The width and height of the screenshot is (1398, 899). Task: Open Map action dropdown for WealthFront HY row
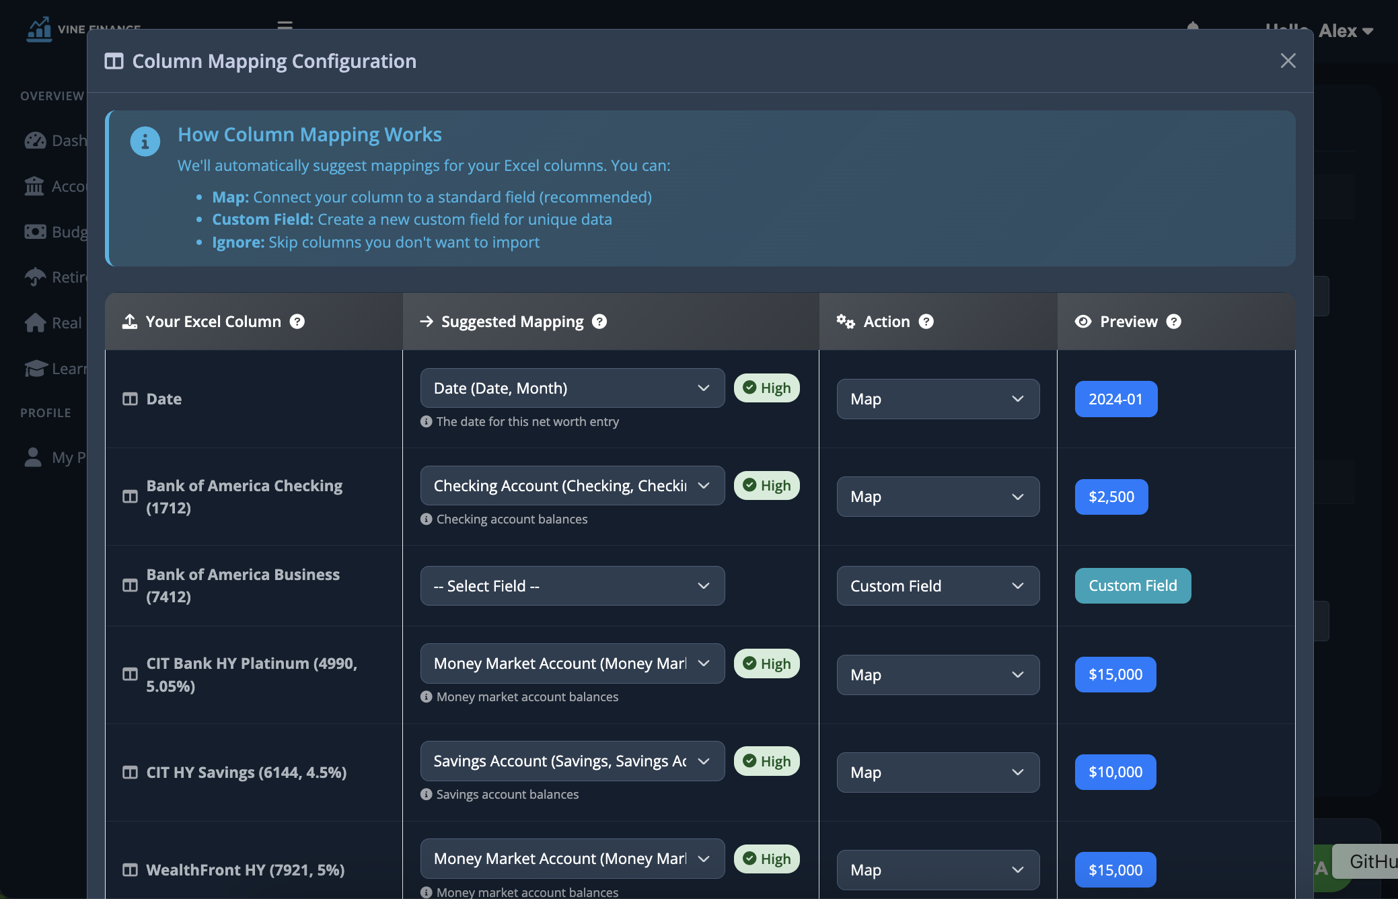[x=938, y=869]
